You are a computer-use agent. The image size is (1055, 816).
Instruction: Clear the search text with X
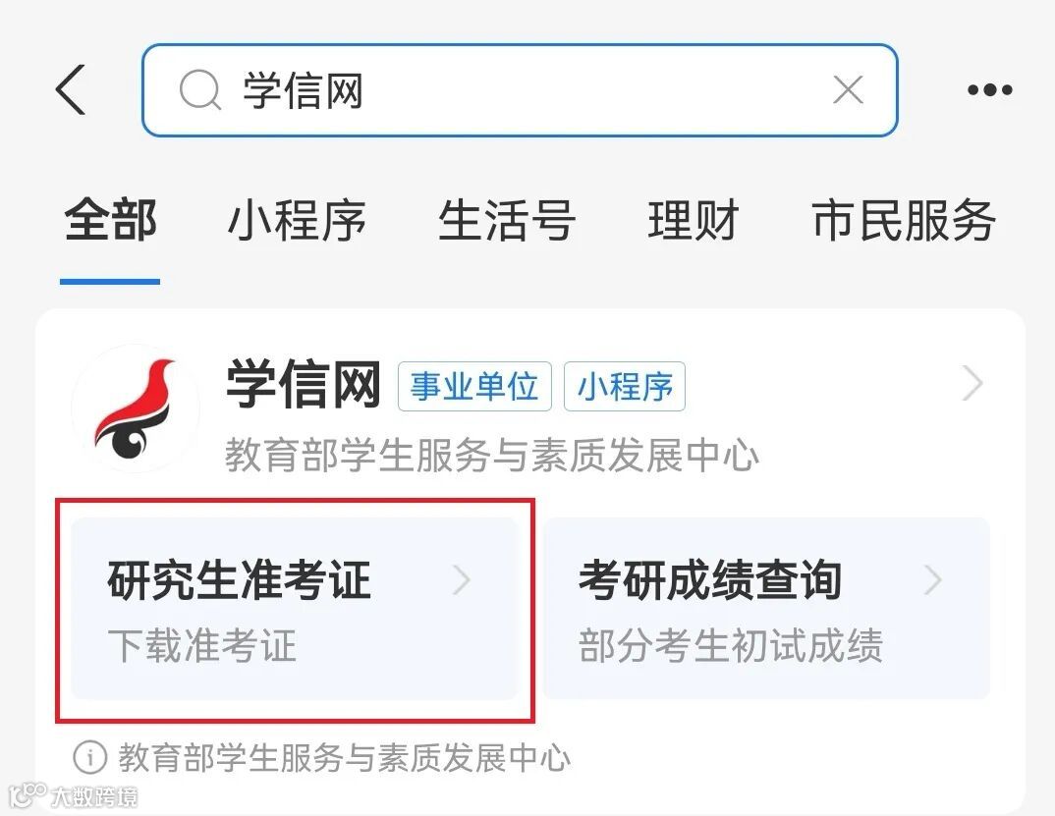[848, 89]
